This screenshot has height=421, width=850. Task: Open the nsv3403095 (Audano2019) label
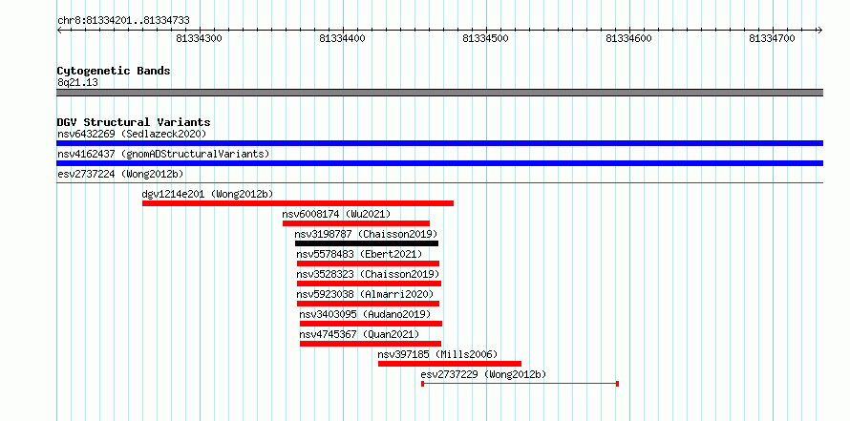[366, 314]
